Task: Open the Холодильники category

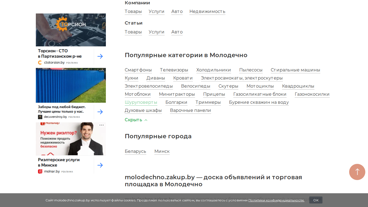Action: [214, 70]
